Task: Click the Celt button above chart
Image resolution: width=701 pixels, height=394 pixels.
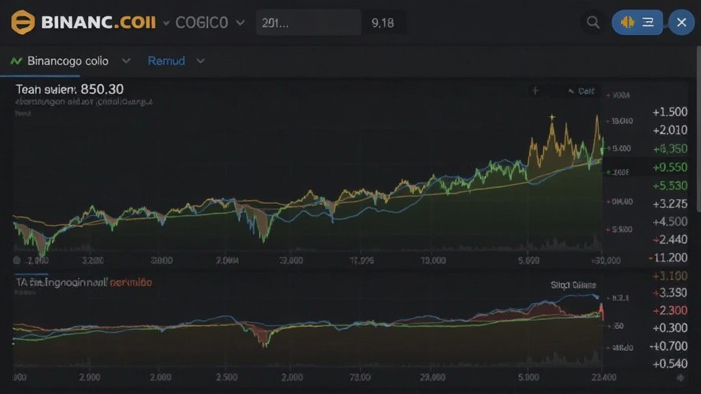Action: [582, 91]
